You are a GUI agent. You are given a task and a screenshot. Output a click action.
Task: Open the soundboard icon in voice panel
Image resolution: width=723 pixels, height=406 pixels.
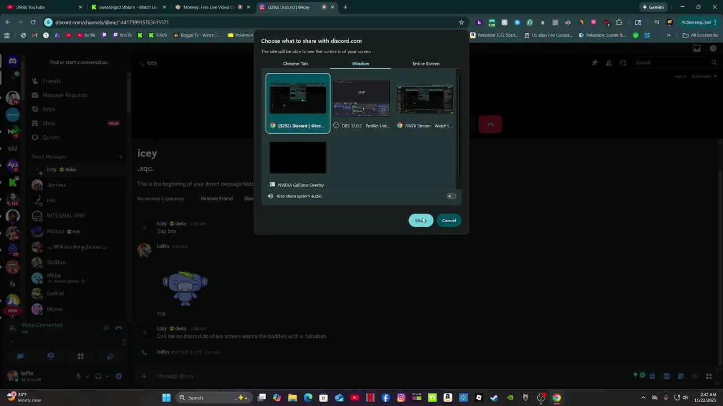click(110, 356)
